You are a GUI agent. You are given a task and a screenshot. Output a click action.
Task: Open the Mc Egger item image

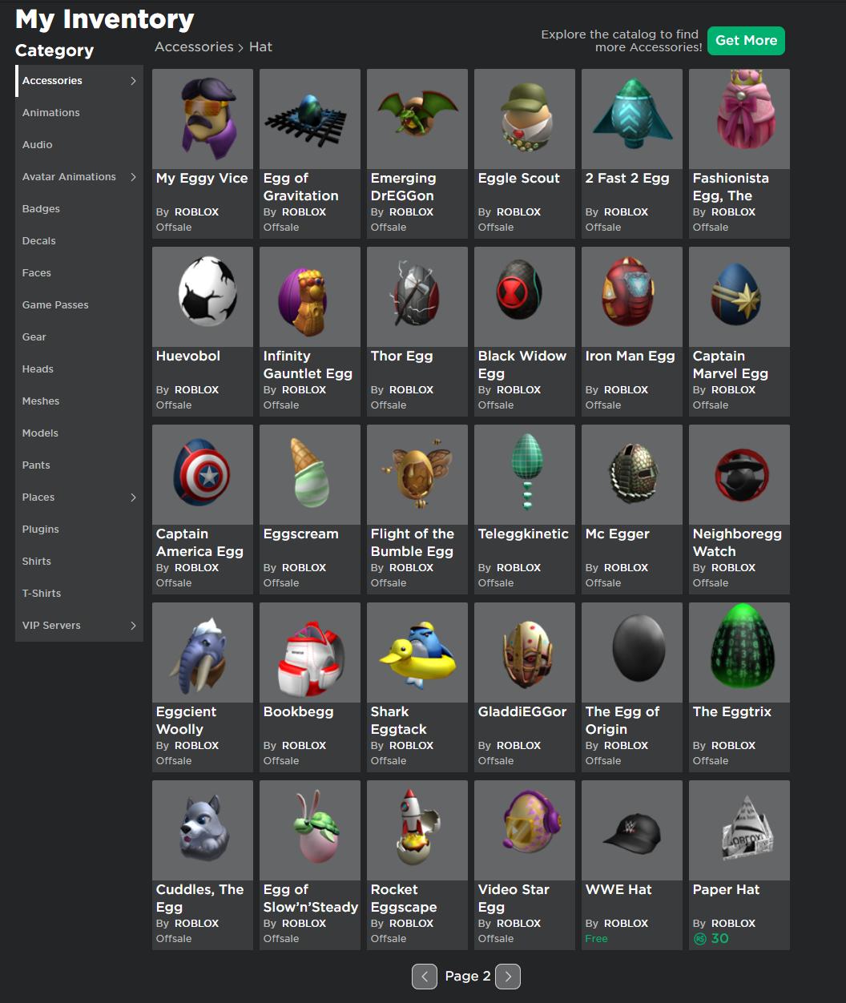(632, 474)
